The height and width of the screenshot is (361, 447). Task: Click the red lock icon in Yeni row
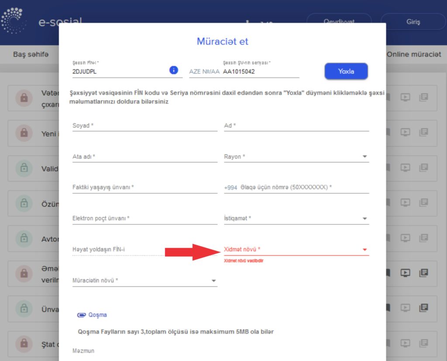(x=24, y=132)
